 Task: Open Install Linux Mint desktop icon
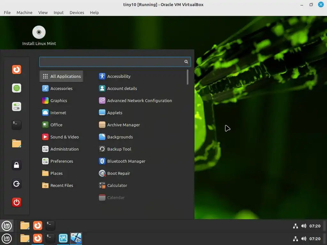[x=39, y=36]
